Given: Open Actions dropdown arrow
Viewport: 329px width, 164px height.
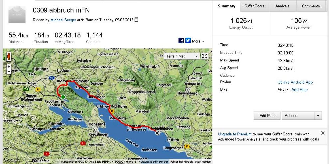Looking at the screenshot, I should [x=319, y=116].
